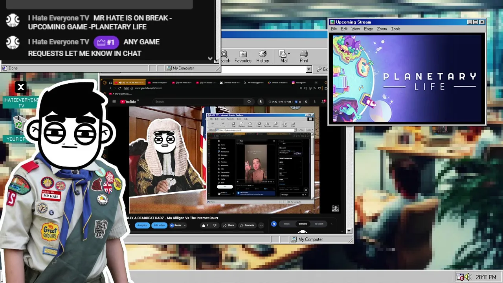
Task: Expand the Explorer address bar dropdown
Action: (x=309, y=69)
